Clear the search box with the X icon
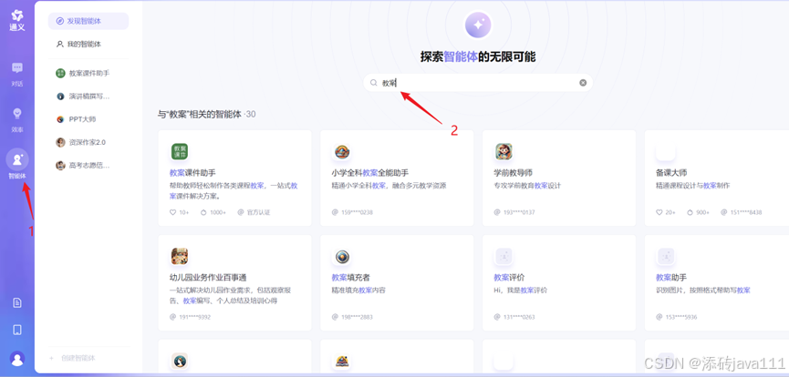The width and height of the screenshot is (789, 377). click(583, 83)
